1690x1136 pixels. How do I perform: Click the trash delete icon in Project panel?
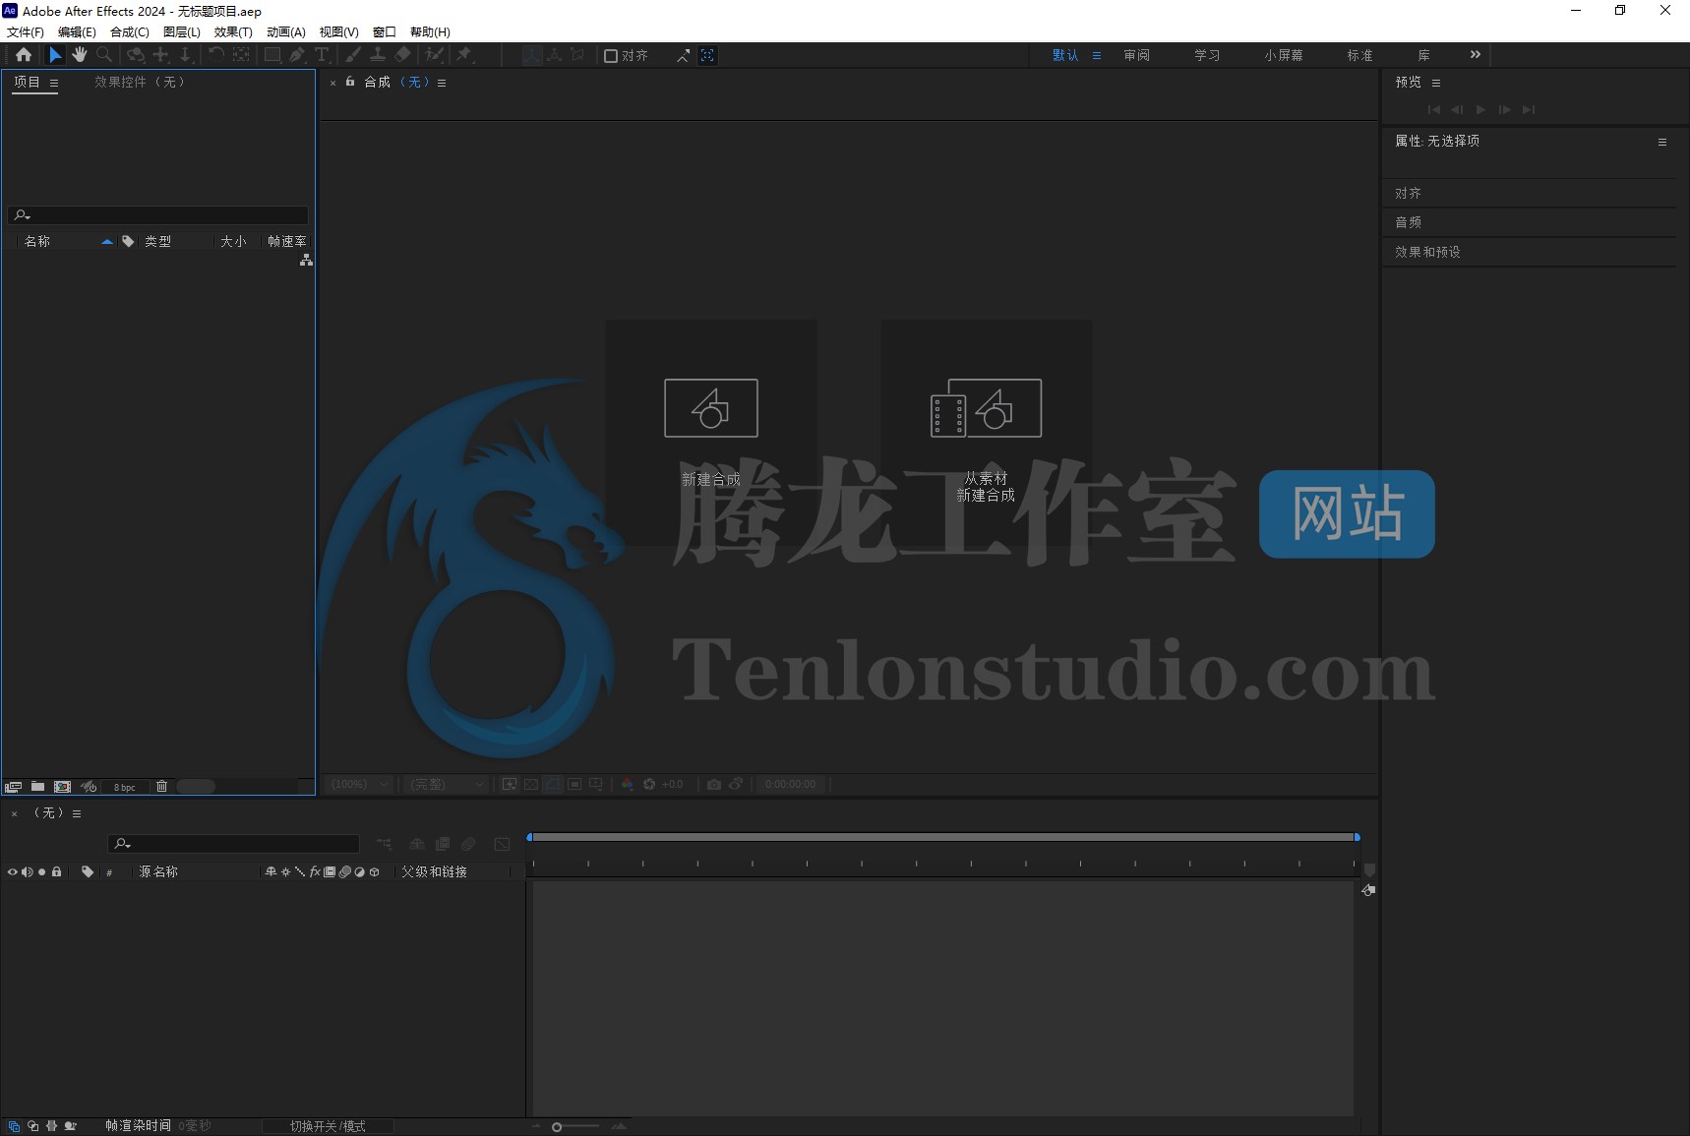[162, 787]
